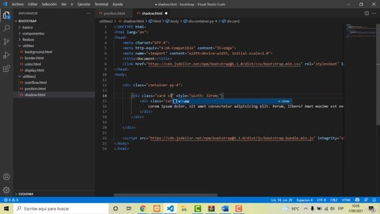The height and width of the screenshot is (214, 380).
Task: Open the Windows Start menu
Action: click(x=7, y=209)
